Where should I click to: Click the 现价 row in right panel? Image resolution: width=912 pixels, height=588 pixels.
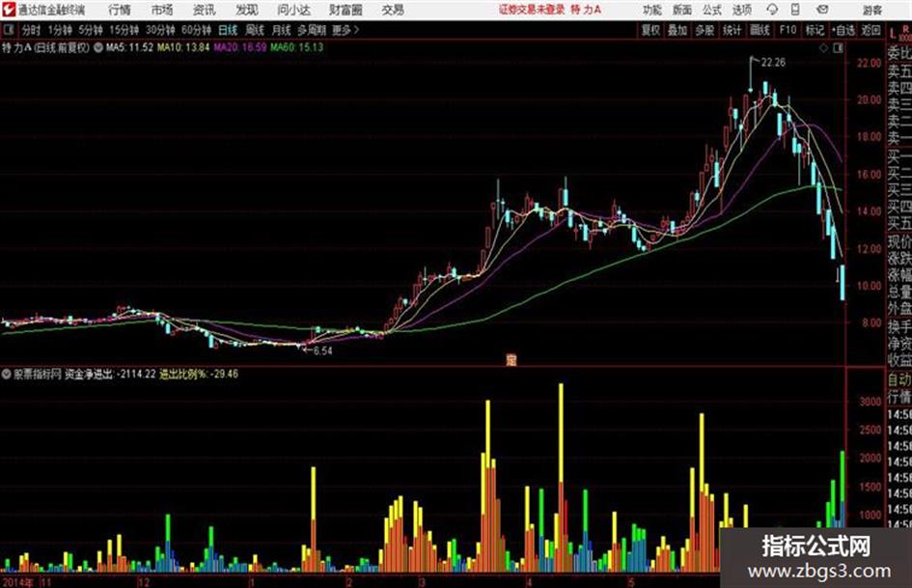click(x=899, y=241)
